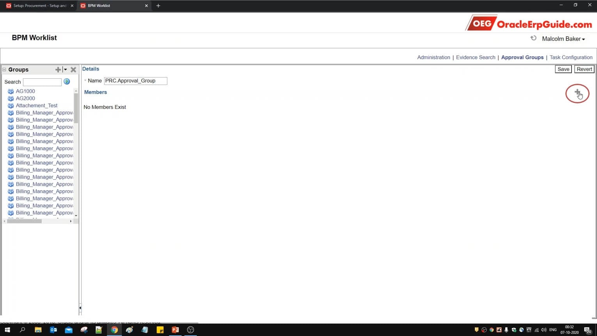The width and height of the screenshot is (597, 336).
Task: Go to the Approval Groups tab link
Action: pyautogui.click(x=522, y=57)
